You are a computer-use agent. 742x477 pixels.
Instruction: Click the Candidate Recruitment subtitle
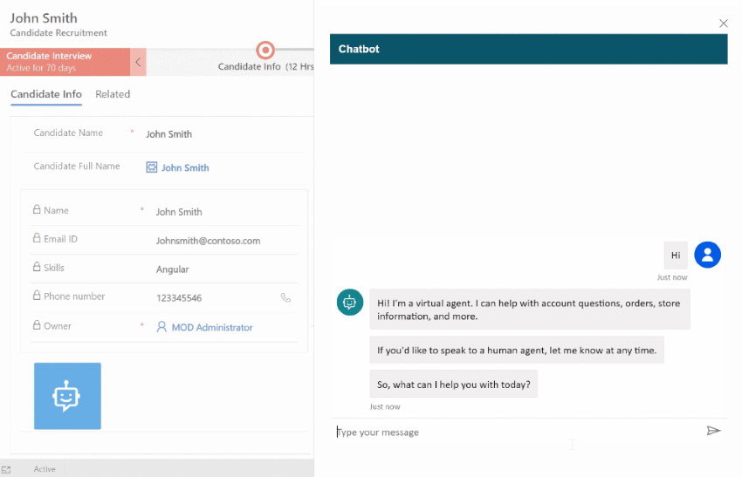click(x=58, y=32)
